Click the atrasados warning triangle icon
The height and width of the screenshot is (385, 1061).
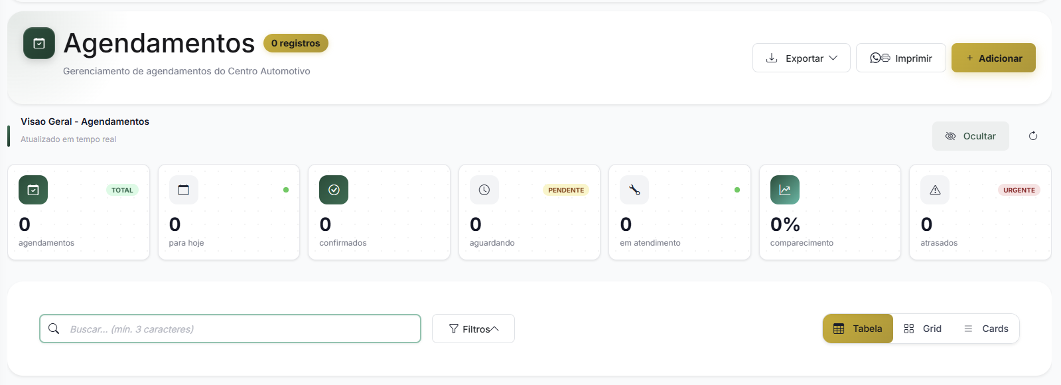[x=935, y=190]
